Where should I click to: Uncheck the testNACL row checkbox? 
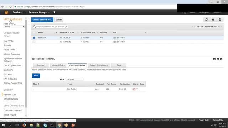pos(34,38)
